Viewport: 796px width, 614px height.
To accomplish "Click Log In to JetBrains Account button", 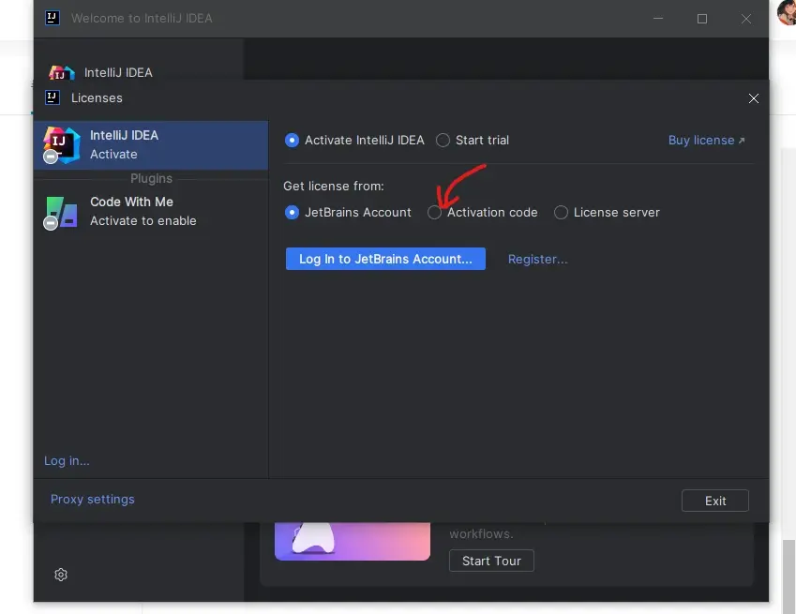I will click(385, 259).
